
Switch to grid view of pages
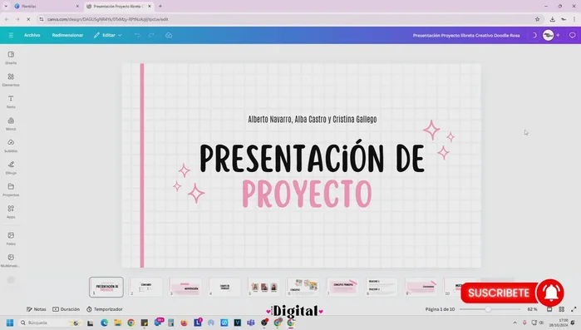pyautogui.click(x=562, y=309)
